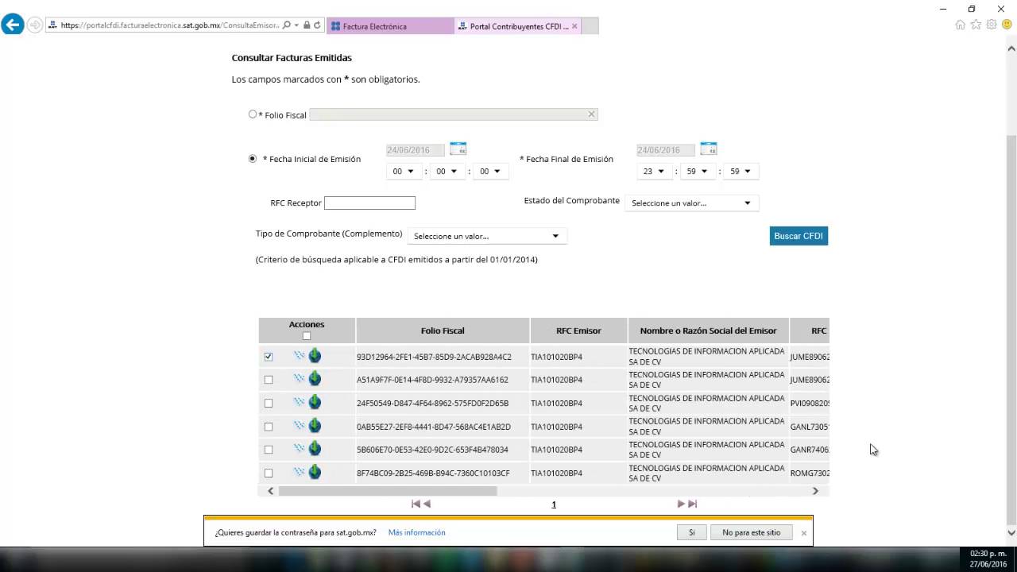
Task: Download invoice with folio 8F74BC09
Action: coord(315,472)
